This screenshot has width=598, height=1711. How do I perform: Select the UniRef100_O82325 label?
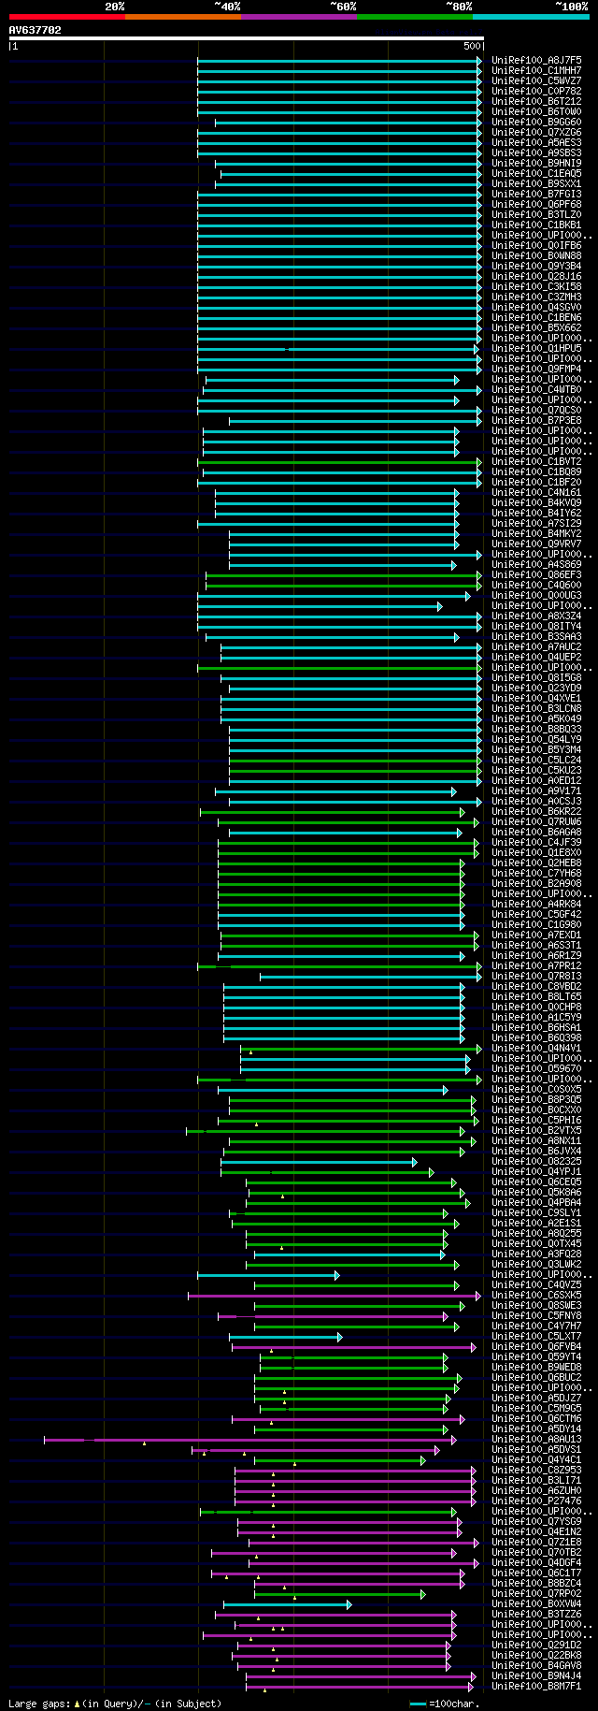click(x=536, y=1161)
